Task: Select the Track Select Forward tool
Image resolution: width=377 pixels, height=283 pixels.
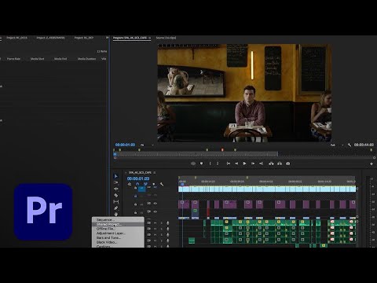Action: (x=116, y=182)
